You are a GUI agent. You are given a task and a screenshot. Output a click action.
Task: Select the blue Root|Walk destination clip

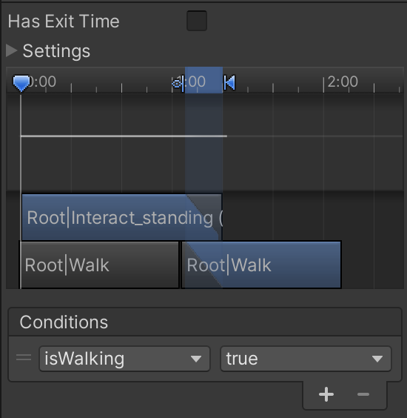(x=261, y=265)
